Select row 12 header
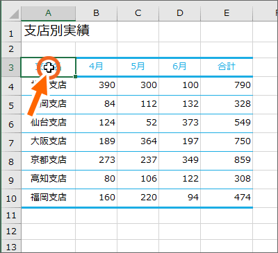This screenshot has width=278, height=253. pyautogui.click(x=11, y=231)
